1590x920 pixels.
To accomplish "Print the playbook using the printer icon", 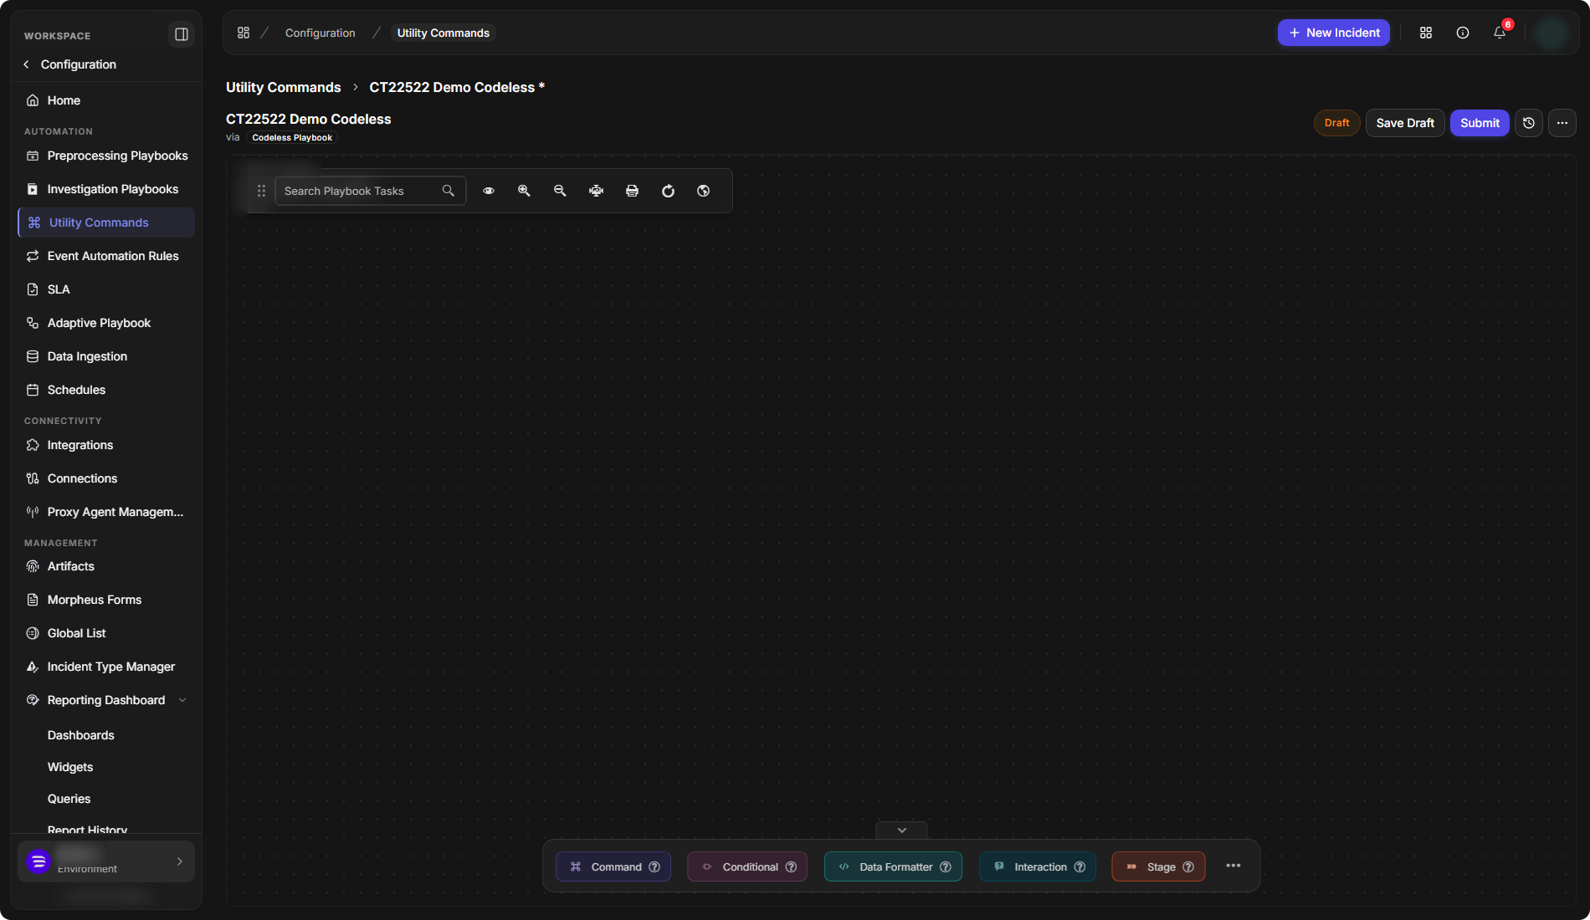I will coord(632,191).
